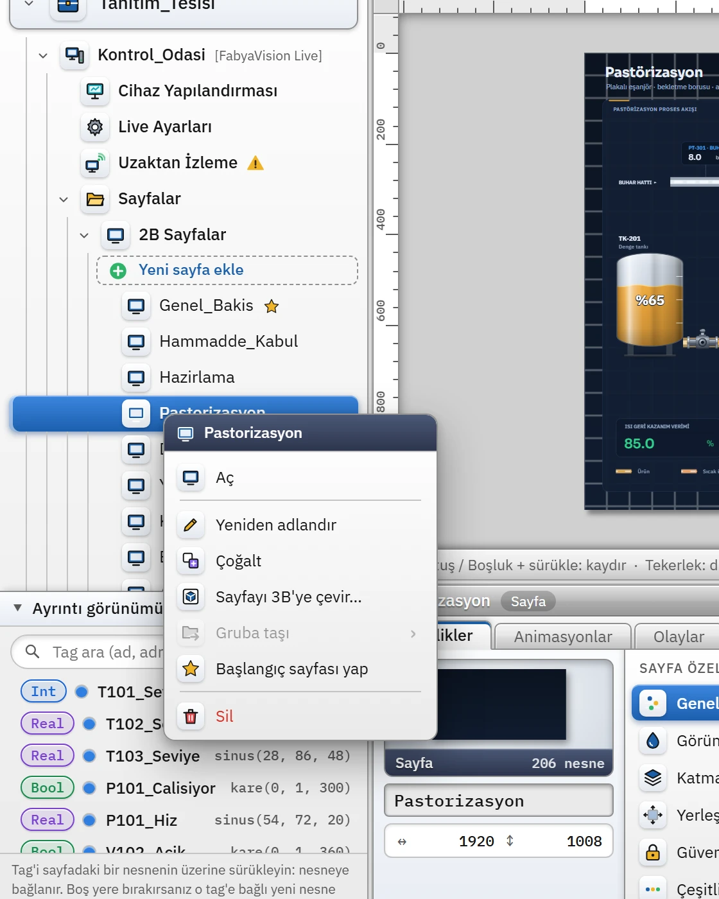Click the Live Ayarları gear icon
719x899 pixels.
click(x=95, y=127)
